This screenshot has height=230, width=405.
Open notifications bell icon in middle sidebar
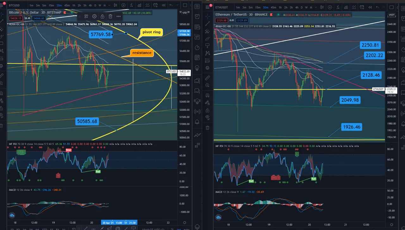click(197, 122)
